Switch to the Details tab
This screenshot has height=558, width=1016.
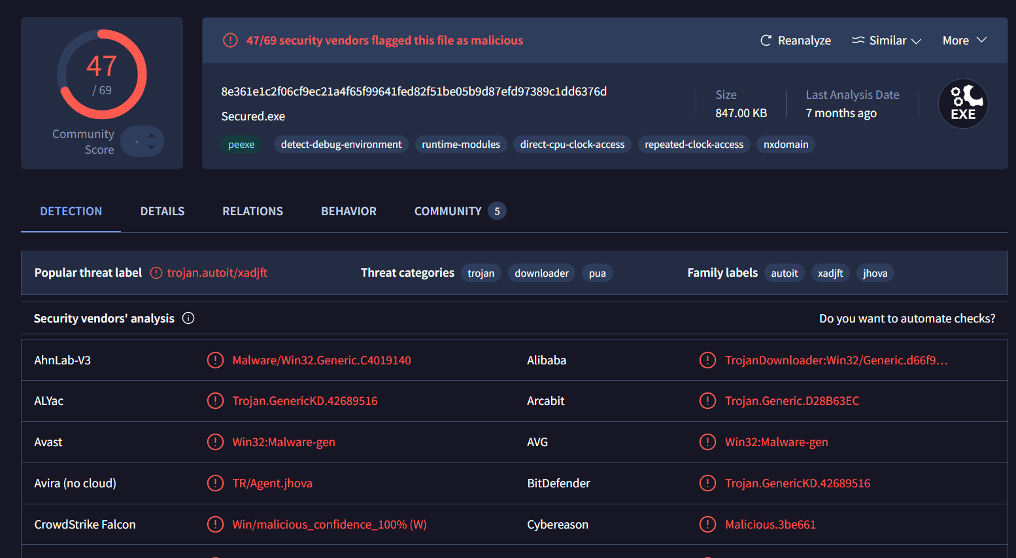point(162,211)
